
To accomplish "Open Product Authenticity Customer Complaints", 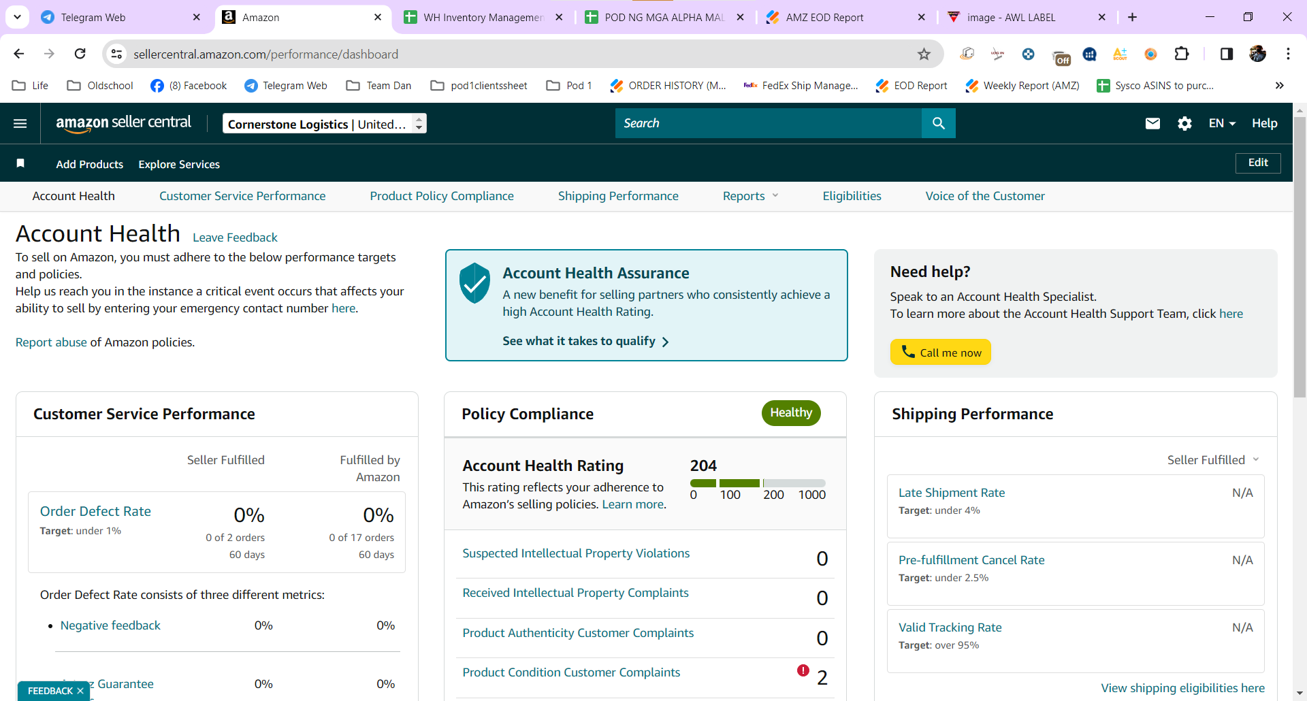I will pyautogui.click(x=578, y=633).
